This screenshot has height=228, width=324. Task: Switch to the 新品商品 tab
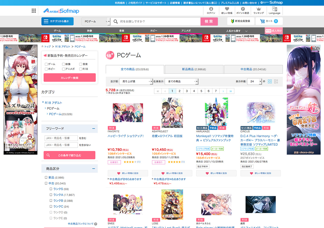pyautogui.click(x=194, y=69)
